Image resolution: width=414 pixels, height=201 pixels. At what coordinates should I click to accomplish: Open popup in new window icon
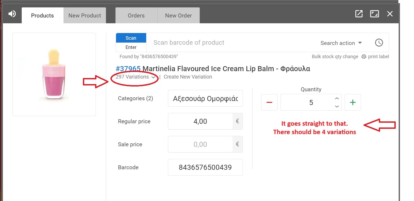(x=359, y=14)
